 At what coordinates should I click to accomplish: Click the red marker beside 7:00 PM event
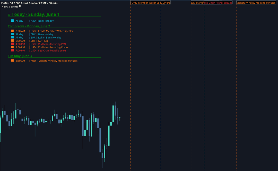tap(12, 50)
